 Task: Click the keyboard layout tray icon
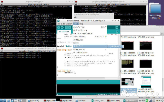tap(143, 101)
